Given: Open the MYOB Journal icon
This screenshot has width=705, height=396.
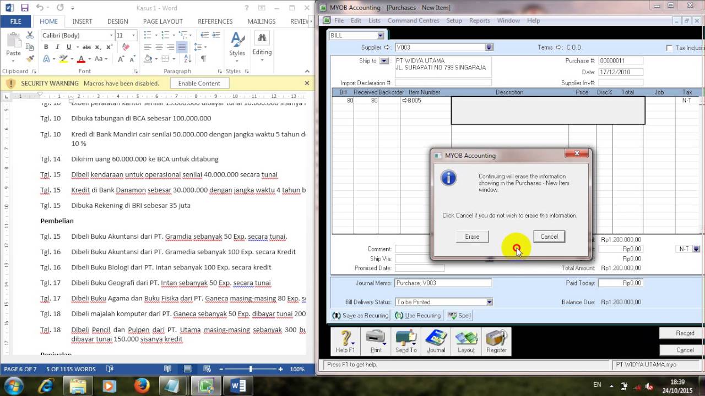Looking at the screenshot, I should [436, 341].
